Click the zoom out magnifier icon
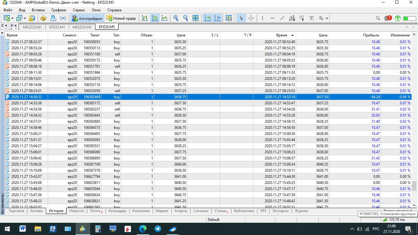This screenshot has width=418, height=235. pos(186,18)
